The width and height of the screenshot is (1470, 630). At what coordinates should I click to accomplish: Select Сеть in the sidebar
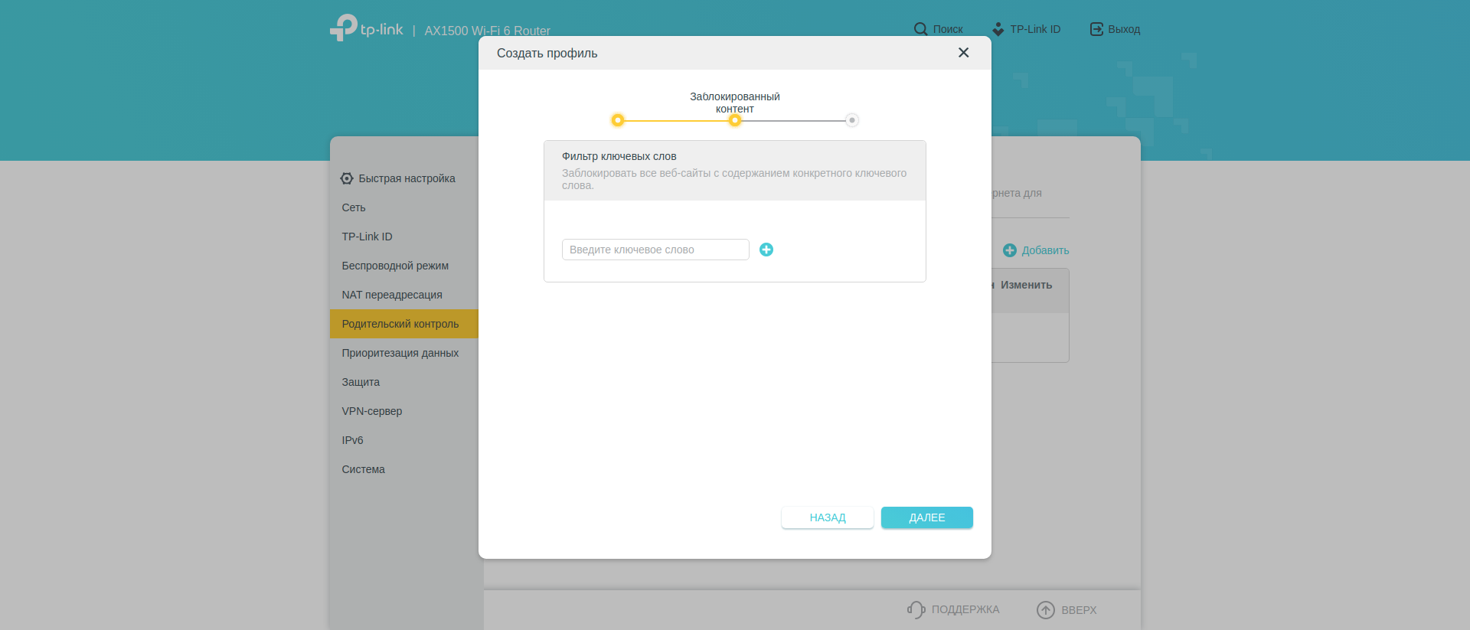(354, 207)
